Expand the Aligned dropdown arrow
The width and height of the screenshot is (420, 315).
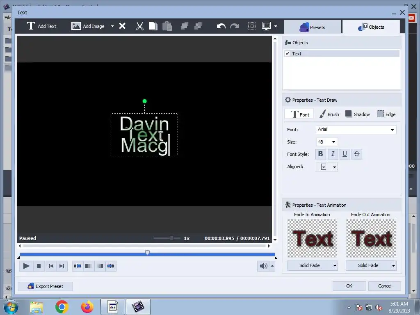coord(334,167)
